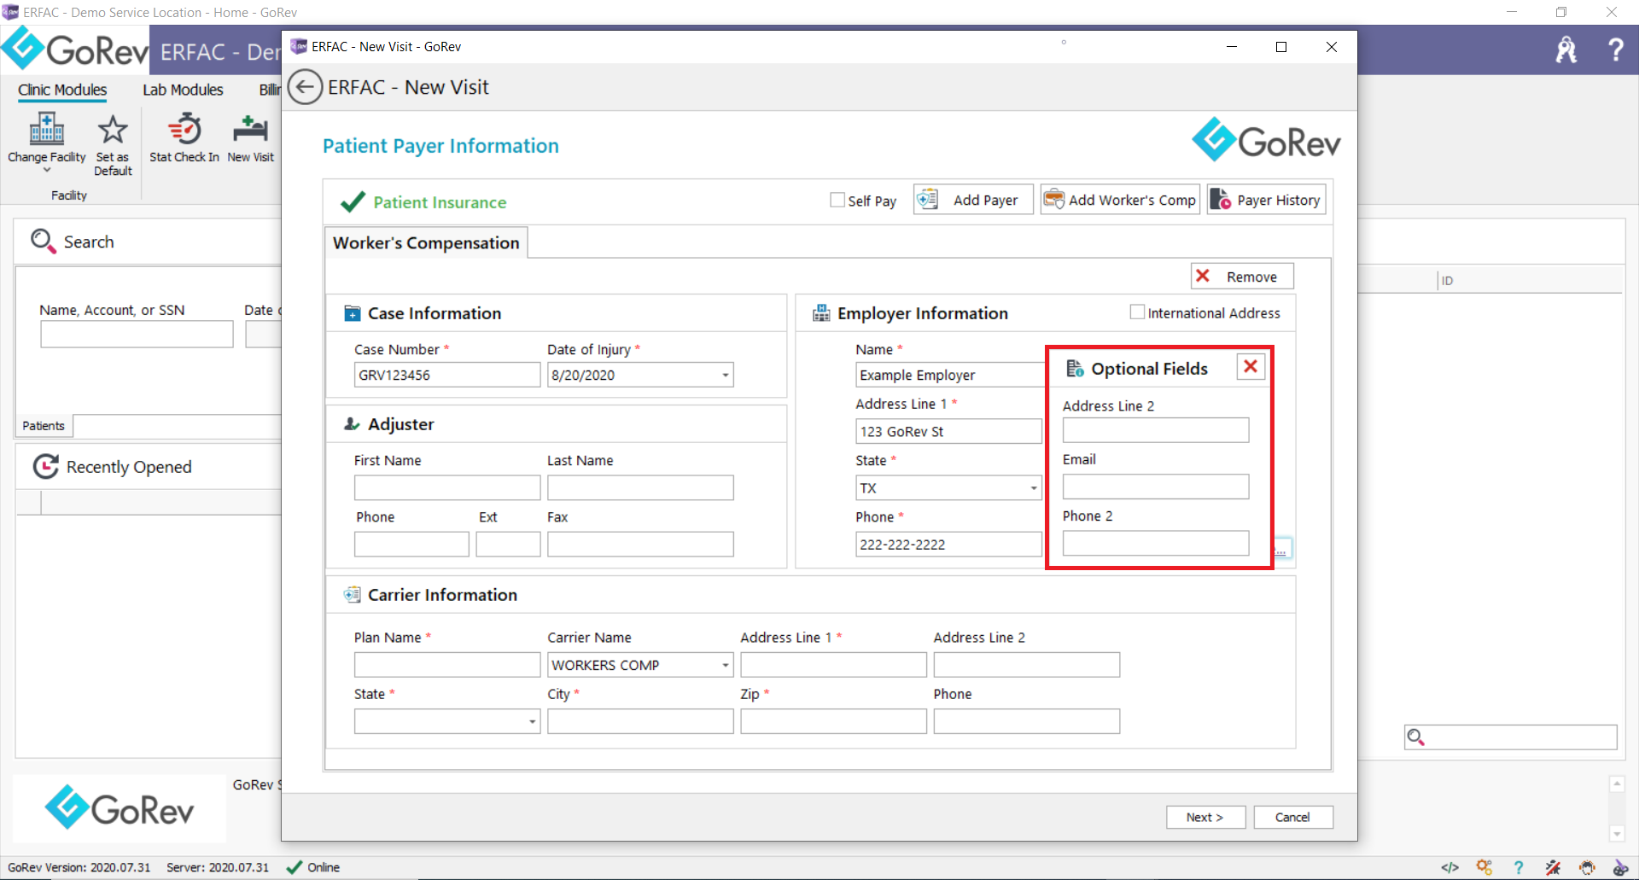
Task: Click Employer Information building icon
Action: pos(821,313)
